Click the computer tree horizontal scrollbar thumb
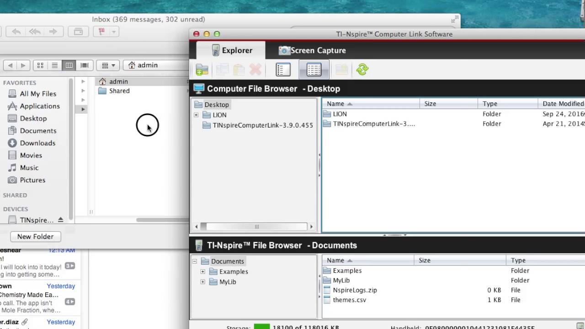 (257, 227)
